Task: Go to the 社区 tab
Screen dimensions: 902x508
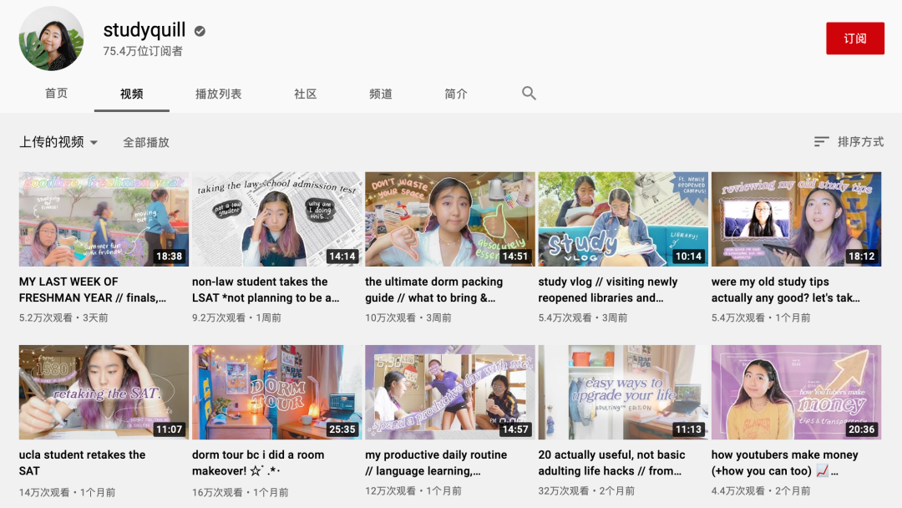Action: (x=306, y=94)
